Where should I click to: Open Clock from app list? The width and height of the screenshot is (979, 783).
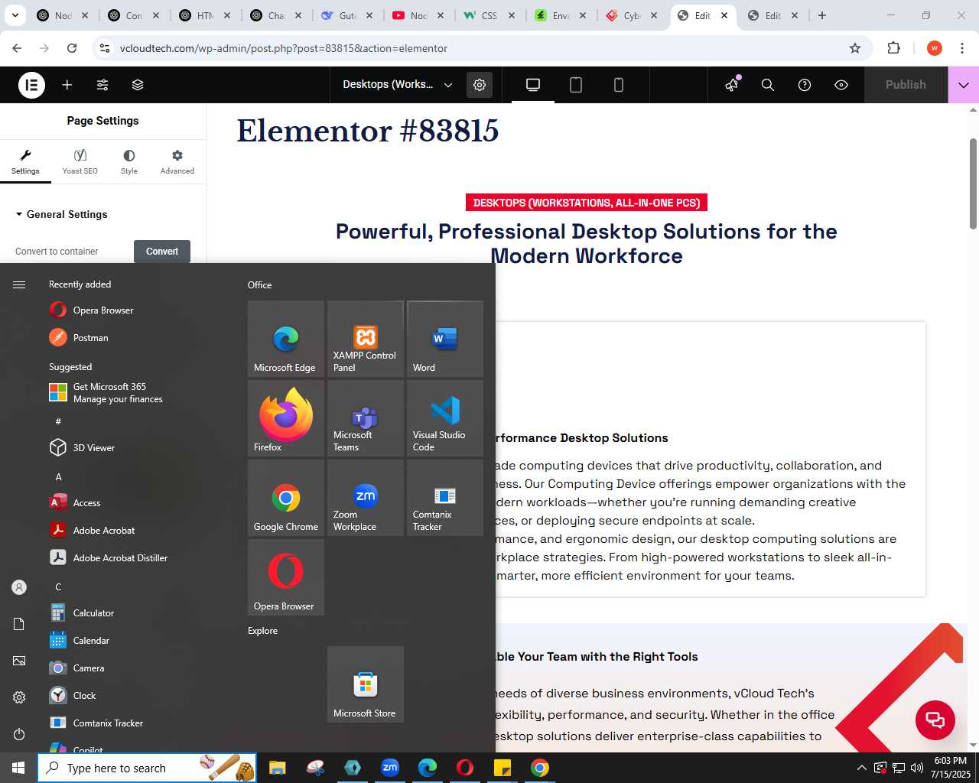click(84, 695)
